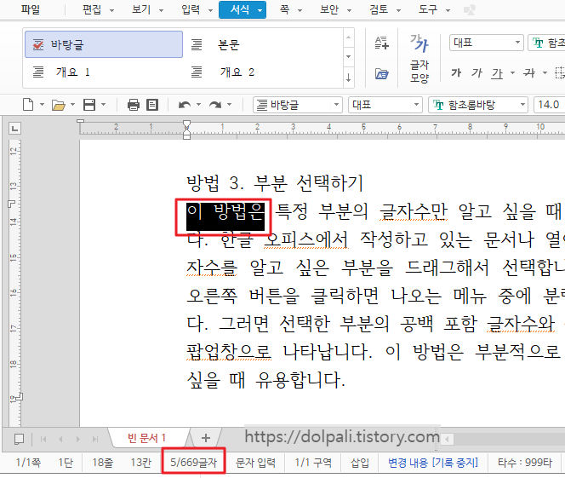
Task: Add new document tab with plus
Action: (206, 438)
